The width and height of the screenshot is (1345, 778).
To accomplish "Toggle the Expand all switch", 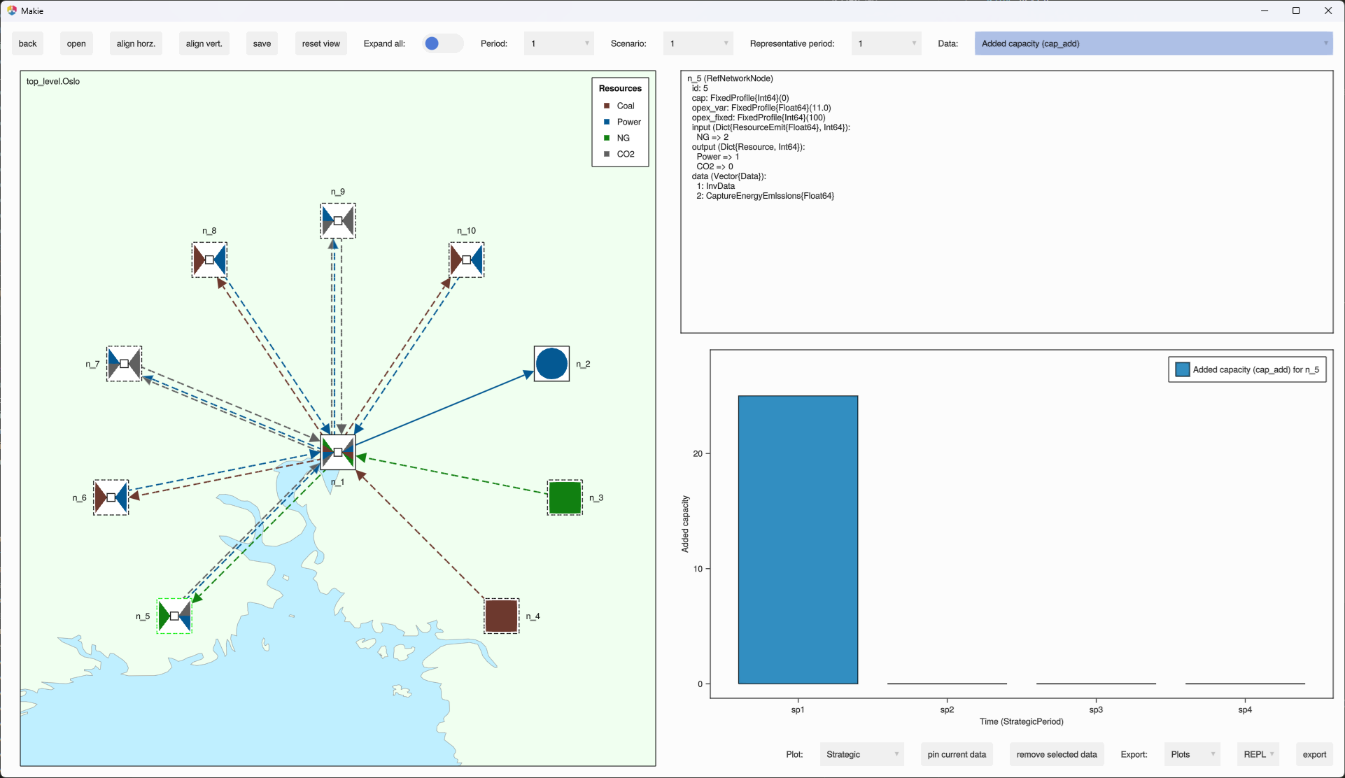I will click(442, 43).
